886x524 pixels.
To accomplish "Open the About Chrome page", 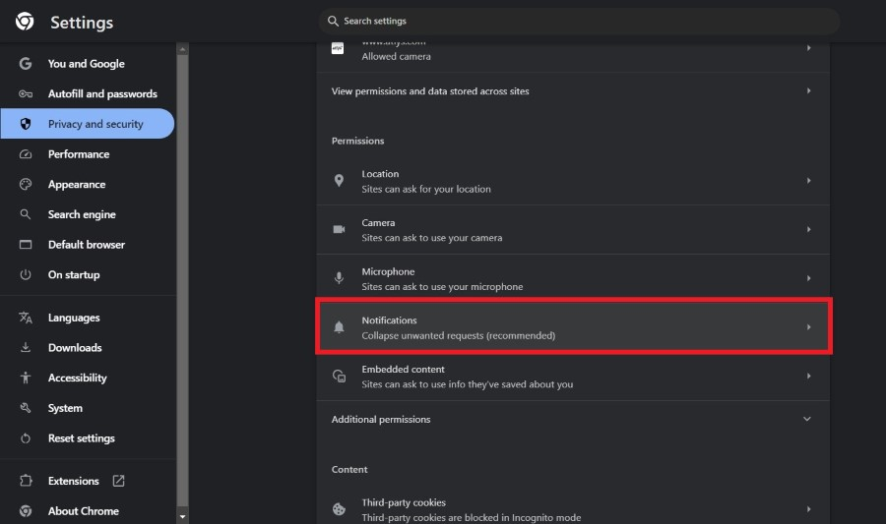I will point(83,511).
